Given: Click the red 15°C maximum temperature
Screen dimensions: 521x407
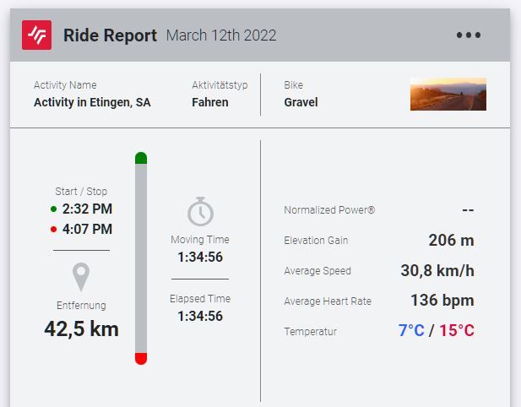Looking at the screenshot, I should pos(456,330).
